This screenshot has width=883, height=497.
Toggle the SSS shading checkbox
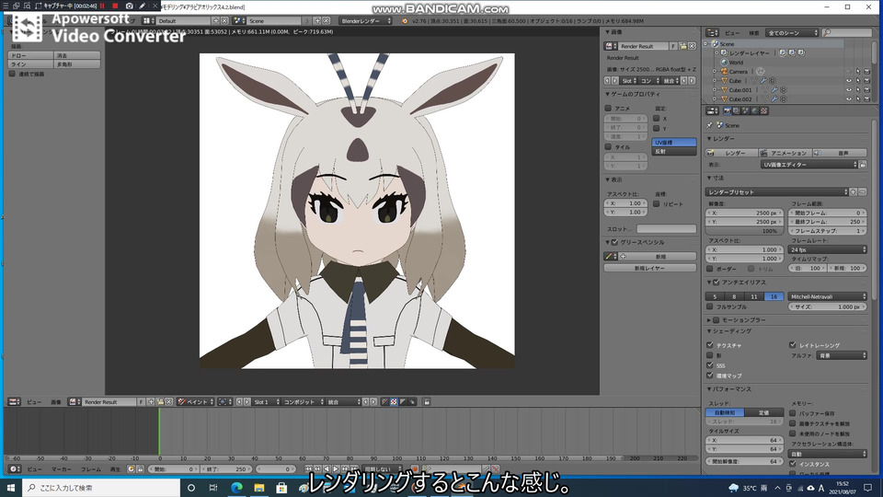pyautogui.click(x=709, y=365)
